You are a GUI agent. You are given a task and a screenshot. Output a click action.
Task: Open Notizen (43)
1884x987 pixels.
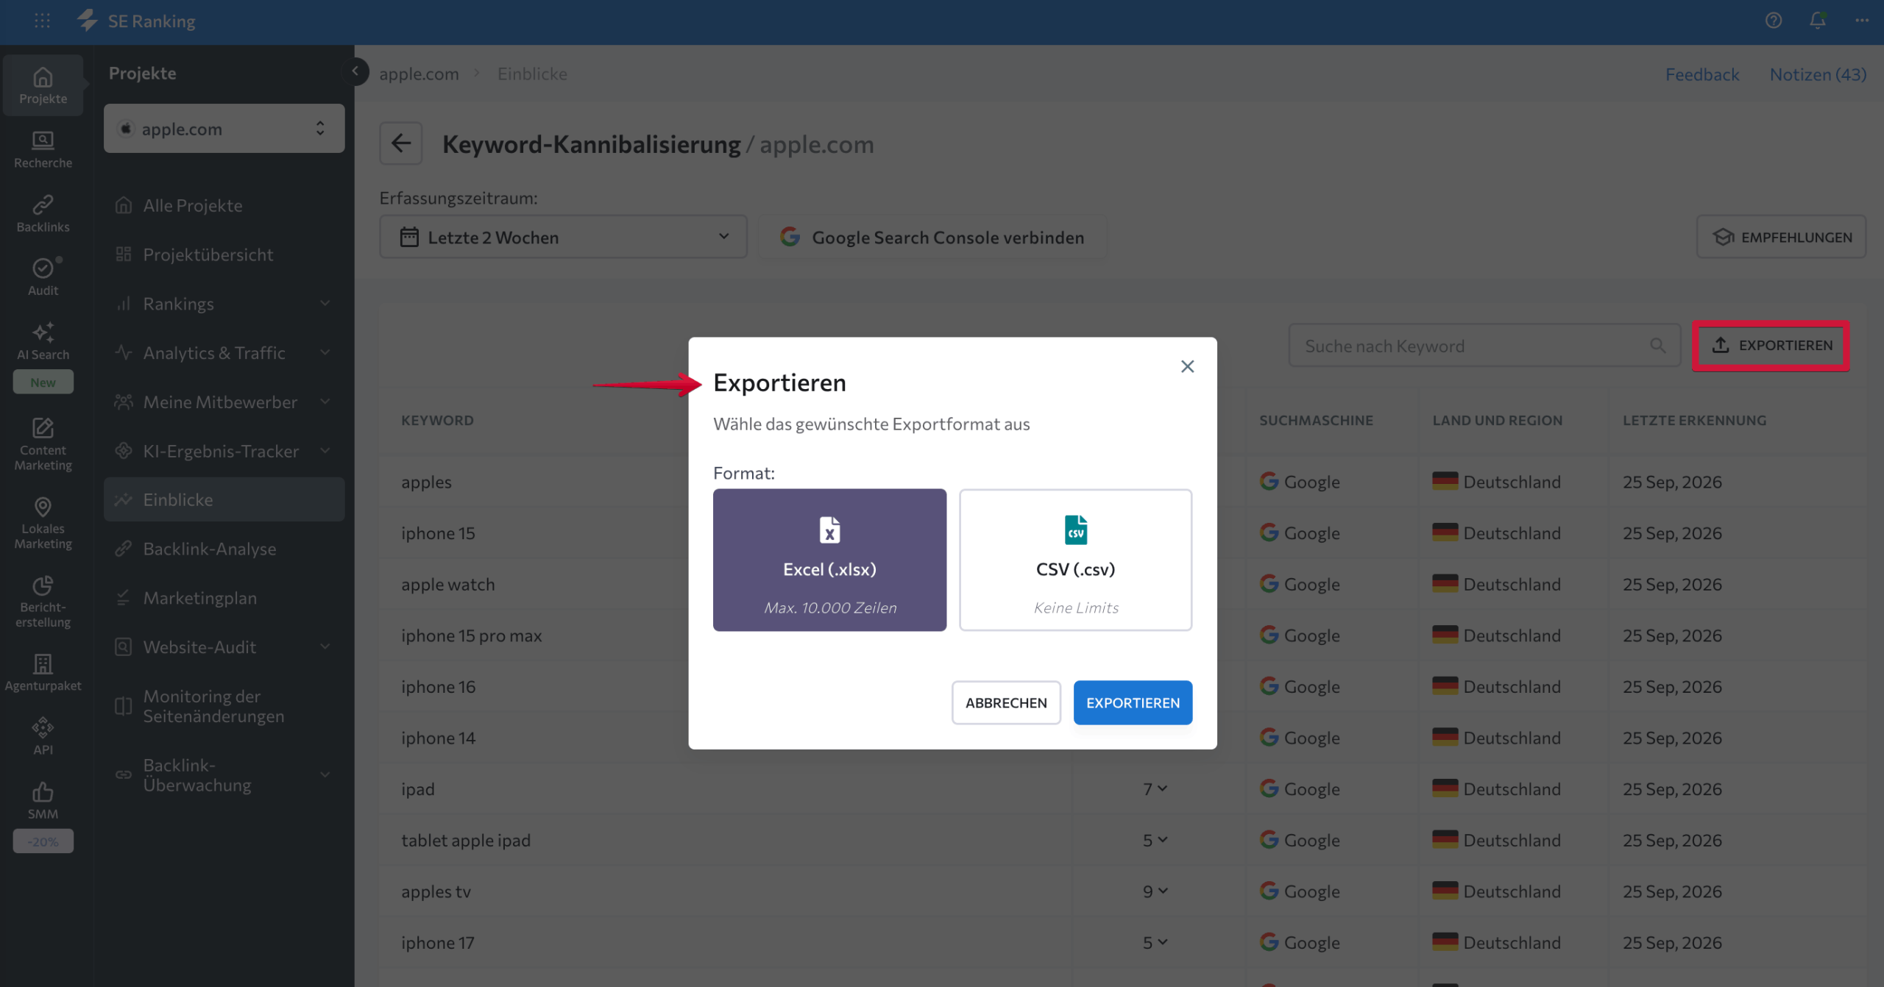click(1818, 74)
